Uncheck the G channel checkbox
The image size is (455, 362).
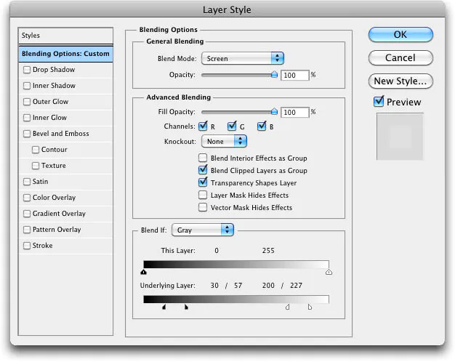click(x=232, y=126)
